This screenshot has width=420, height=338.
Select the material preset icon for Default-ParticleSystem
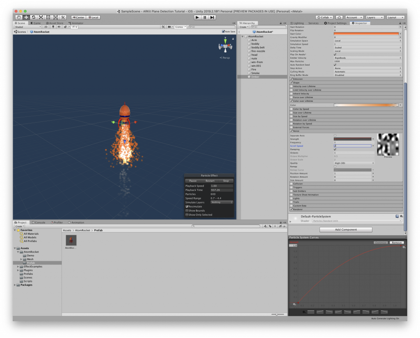coord(397,217)
